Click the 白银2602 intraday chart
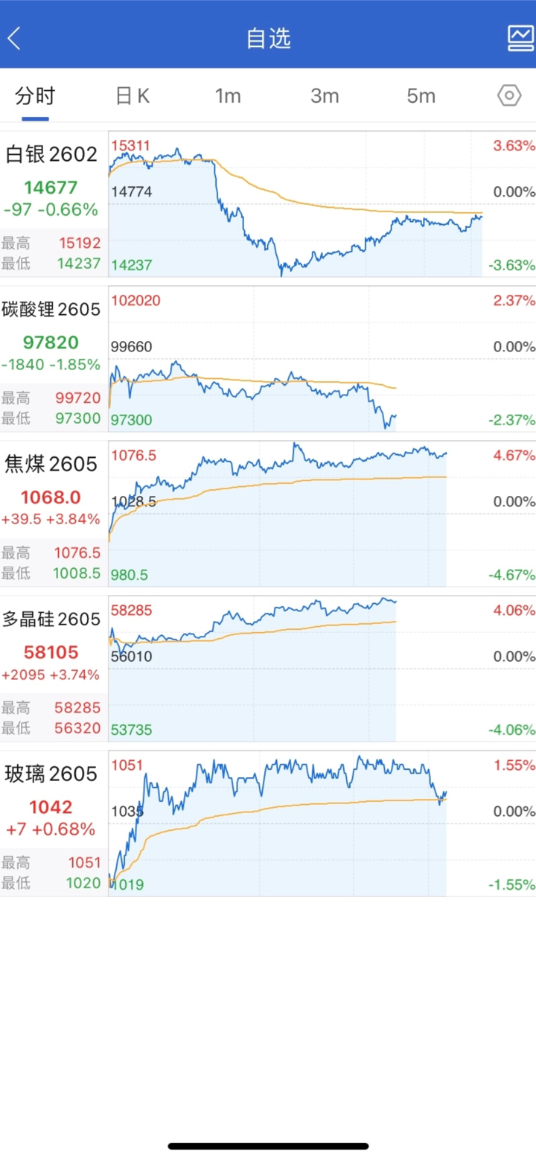 pos(298,205)
